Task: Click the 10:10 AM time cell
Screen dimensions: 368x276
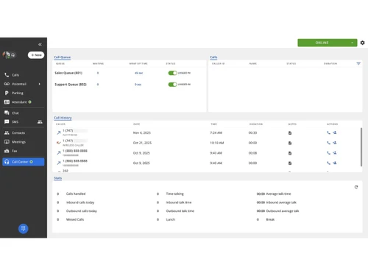Action: [x=217, y=143]
